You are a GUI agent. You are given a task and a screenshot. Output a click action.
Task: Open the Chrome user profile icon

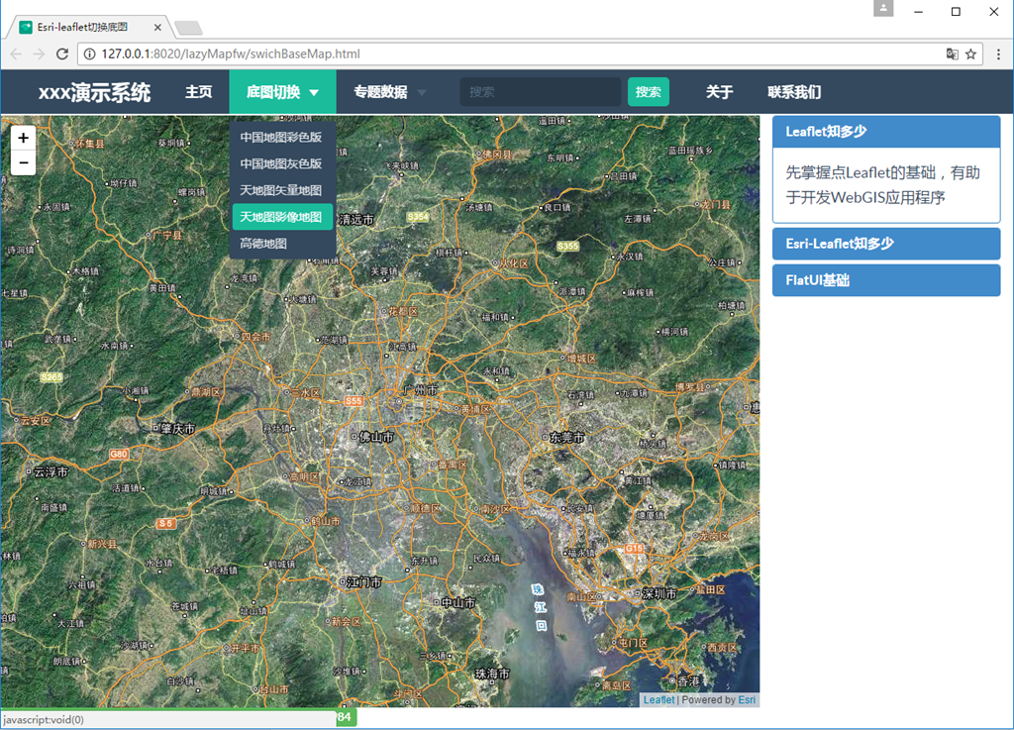[883, 9]
